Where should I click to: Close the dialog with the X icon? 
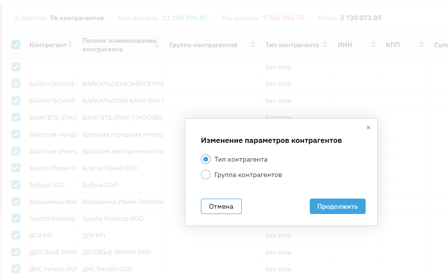tap(369, 127)
